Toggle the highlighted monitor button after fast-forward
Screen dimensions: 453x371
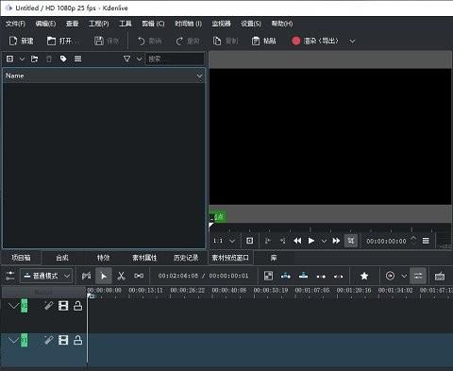click(351, 241)
